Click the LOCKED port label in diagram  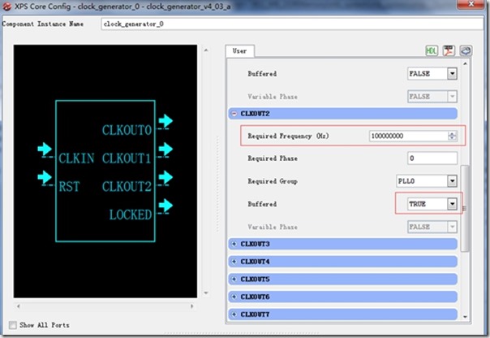(131, 214)
